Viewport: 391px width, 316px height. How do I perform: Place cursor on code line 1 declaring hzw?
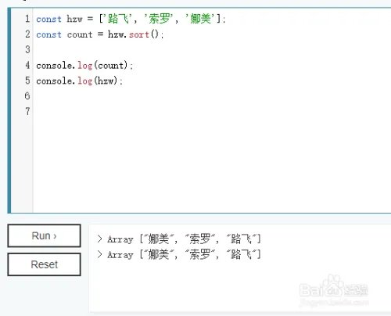[x=131, y=19]
